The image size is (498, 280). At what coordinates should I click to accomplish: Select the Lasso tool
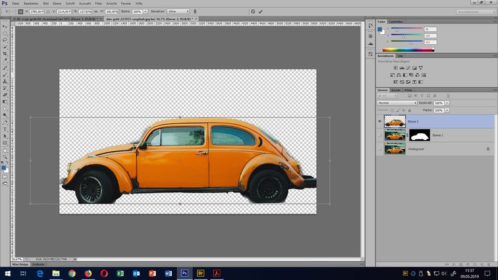(5, 39)
